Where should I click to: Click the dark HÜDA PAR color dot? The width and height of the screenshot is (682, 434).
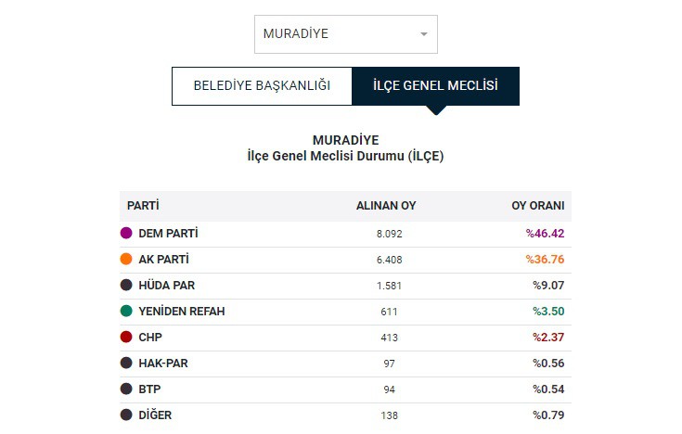[x=126, y=286]
